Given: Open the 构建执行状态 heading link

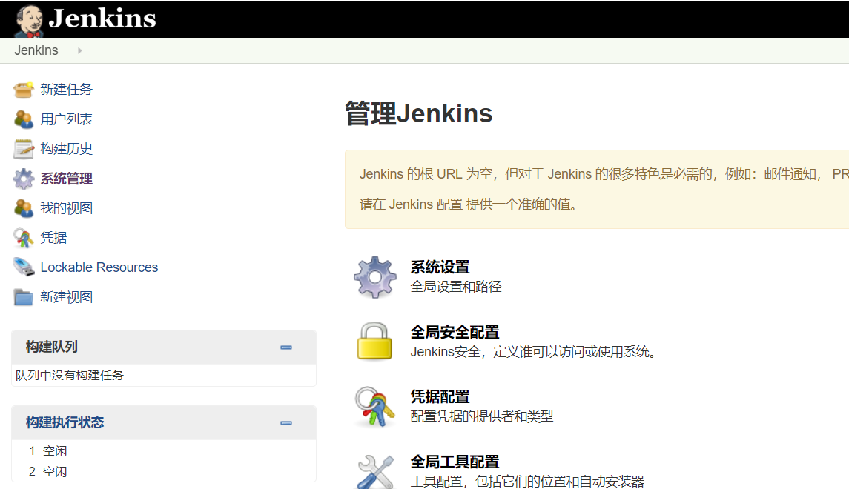Looking at the screenshot, I should coord(65,422).
